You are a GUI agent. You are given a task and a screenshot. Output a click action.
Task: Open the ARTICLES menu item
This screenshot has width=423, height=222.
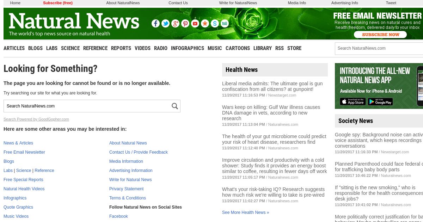[x=14, y=48]
